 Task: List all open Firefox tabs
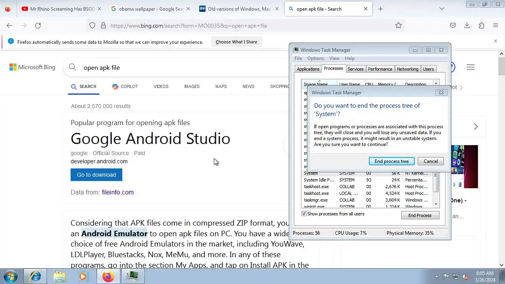point(442,9)
